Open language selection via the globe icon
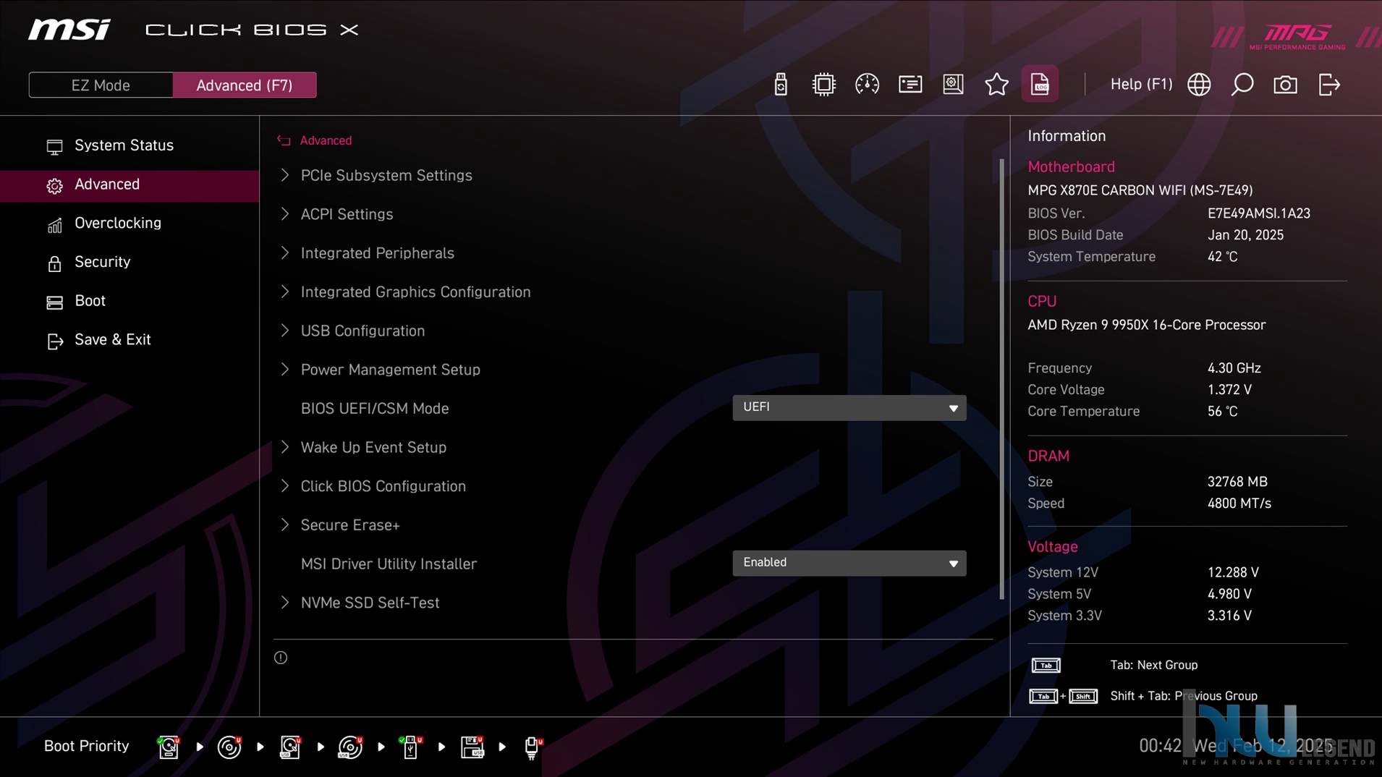The height and width of the screenshot is (777, 1382). (x=1199, y=85)
